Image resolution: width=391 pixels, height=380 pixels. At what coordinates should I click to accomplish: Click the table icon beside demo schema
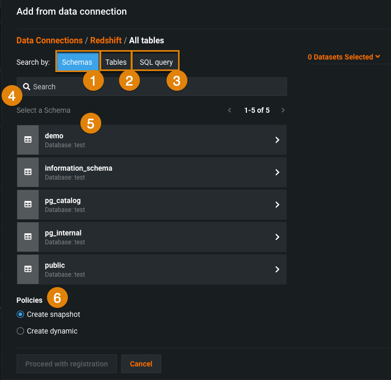(x=28, y=140)
